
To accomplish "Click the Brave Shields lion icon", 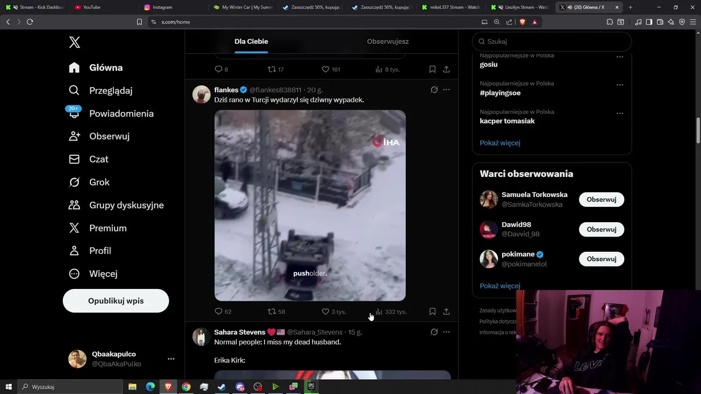I will click(x=522, y=22).
